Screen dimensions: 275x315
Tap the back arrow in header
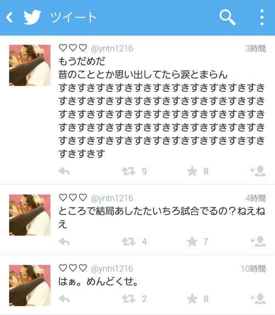click(9, 17)
